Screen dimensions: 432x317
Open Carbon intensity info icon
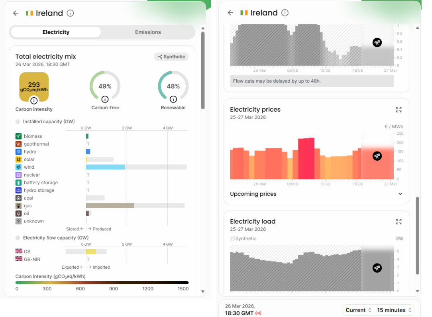[34, 100]
